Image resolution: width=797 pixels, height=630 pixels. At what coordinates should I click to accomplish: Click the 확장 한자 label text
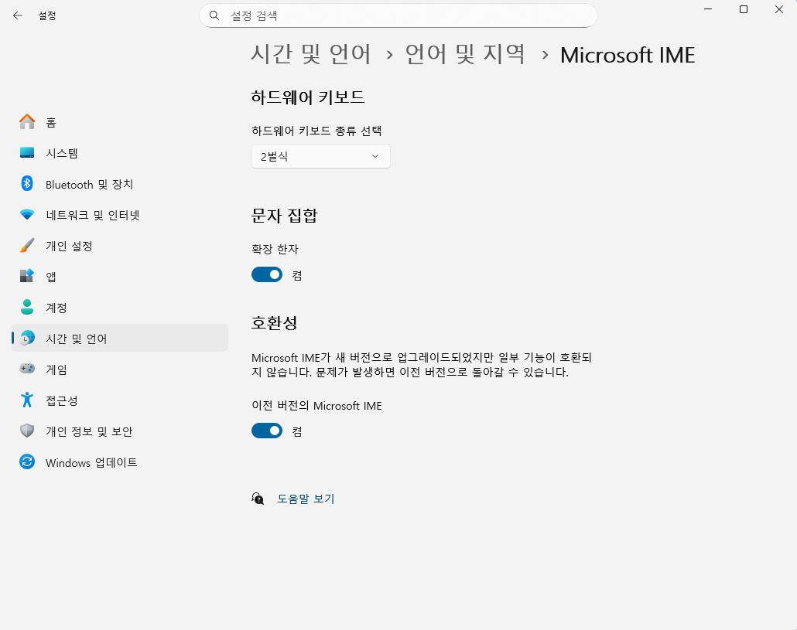[x=275, y=249]
